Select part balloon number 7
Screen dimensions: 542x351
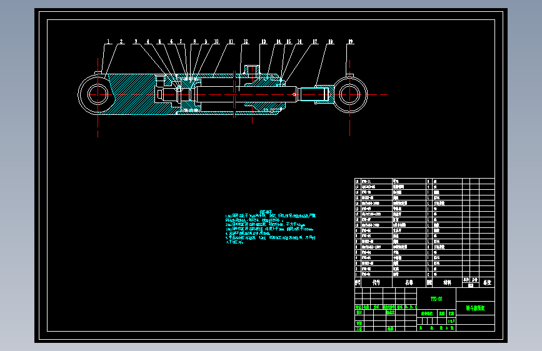[181, 42]
